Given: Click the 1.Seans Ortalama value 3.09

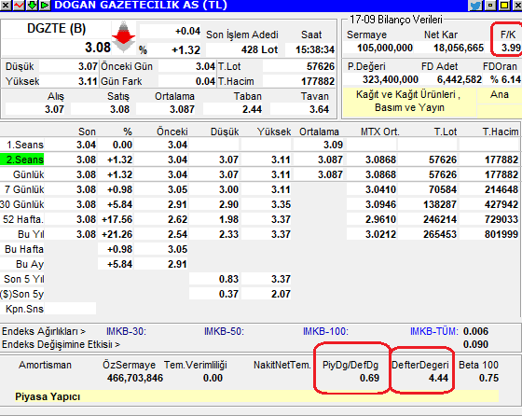Looking at the screenshot, I should [x=333, y=145].
